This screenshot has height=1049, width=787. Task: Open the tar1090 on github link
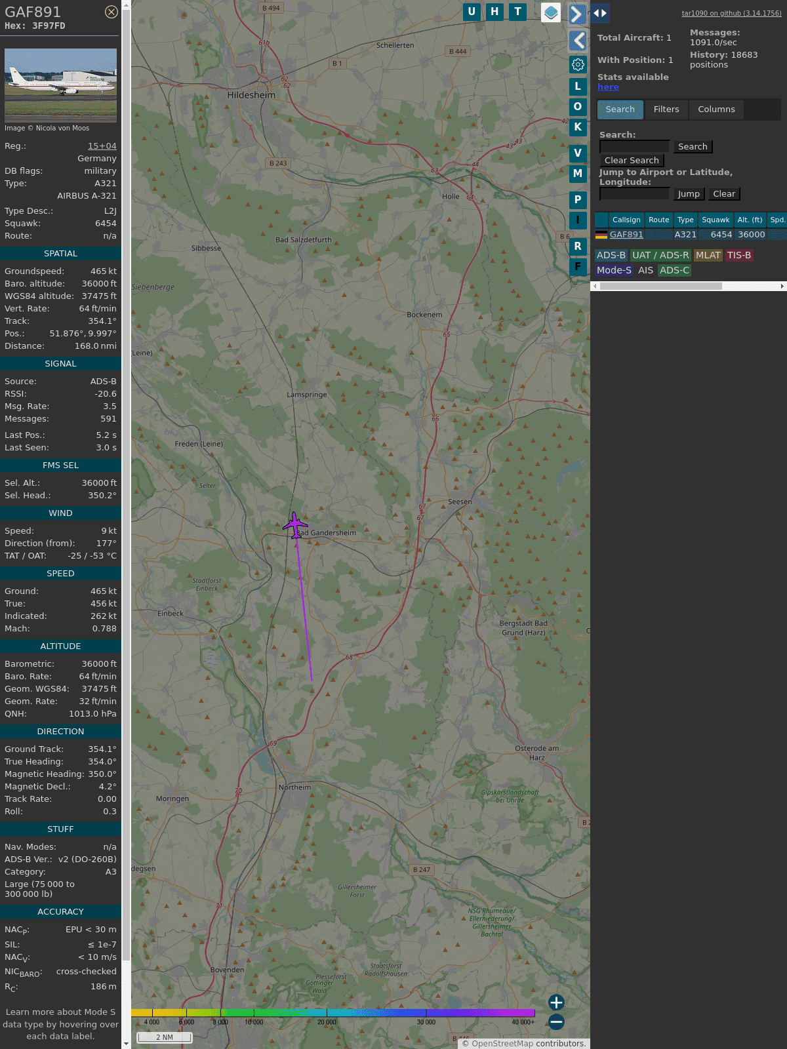click(x=731, y=13)
